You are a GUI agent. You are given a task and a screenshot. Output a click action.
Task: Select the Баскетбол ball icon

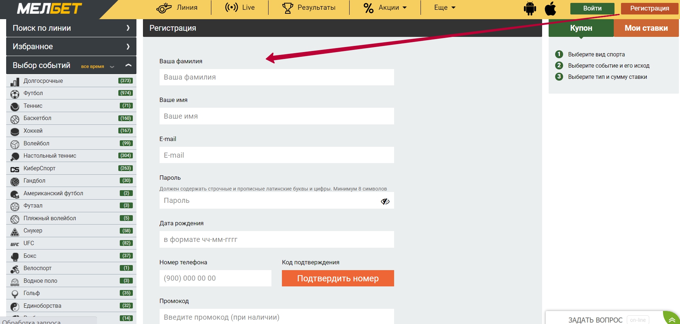15,119
